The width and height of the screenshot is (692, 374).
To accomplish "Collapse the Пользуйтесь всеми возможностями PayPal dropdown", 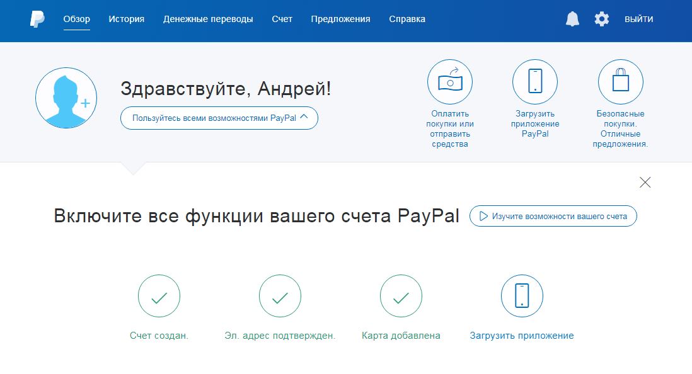I will click(x=219, y=118).
